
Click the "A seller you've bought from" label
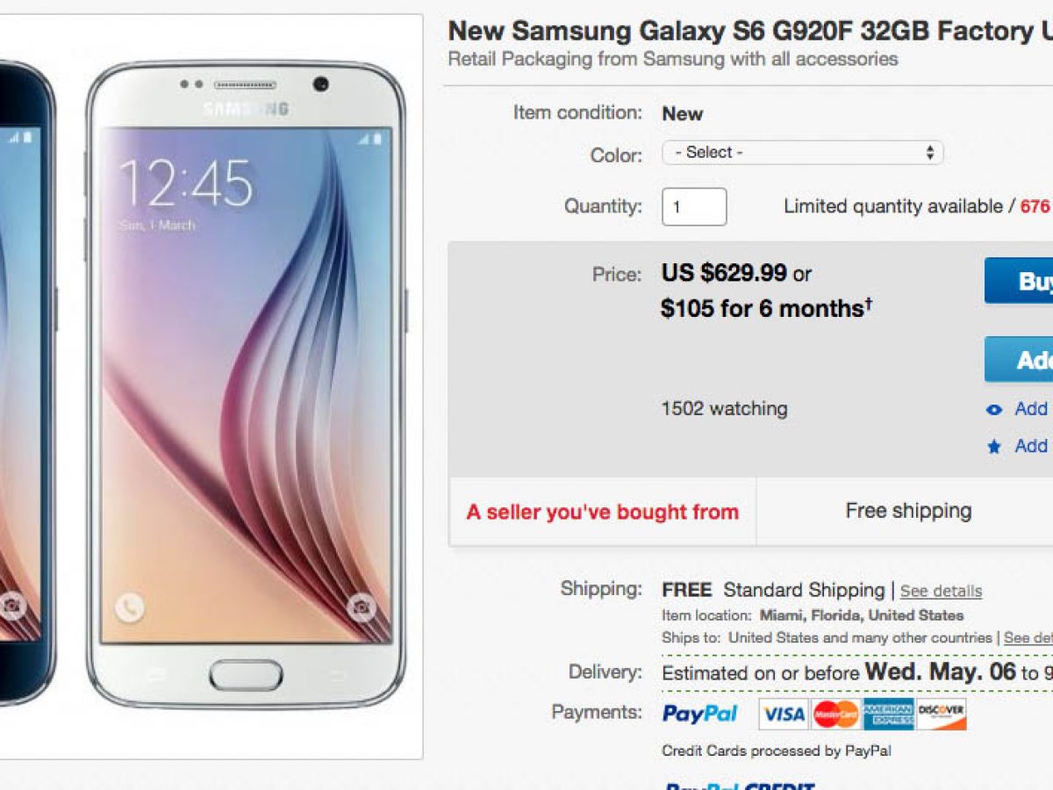[602, 512]
